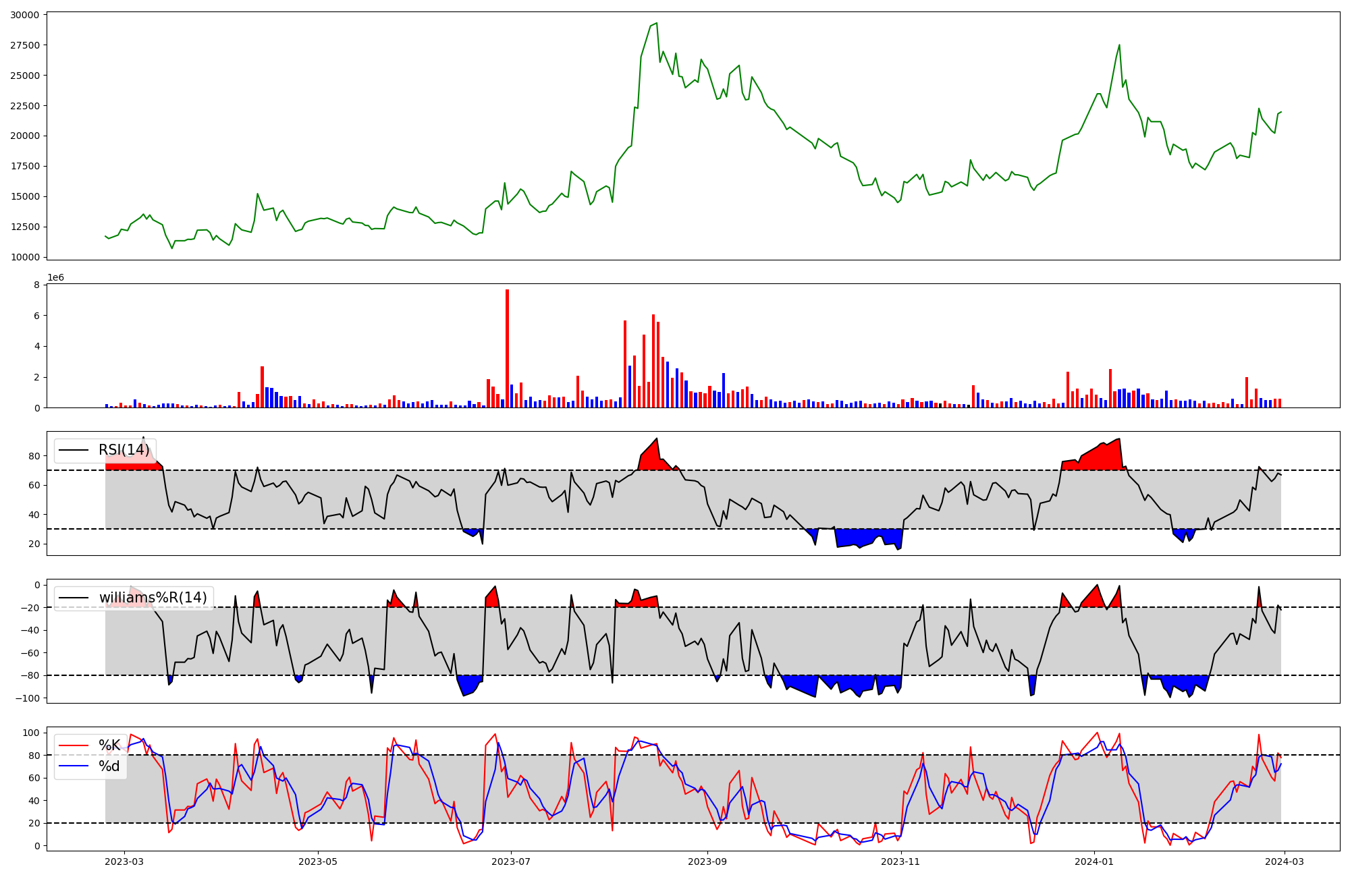The width and height of the screenshot is (1350, 877).
Task: Click the williams%R(14) legend label
Action: 153,598
